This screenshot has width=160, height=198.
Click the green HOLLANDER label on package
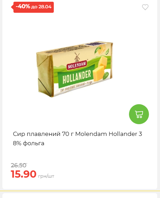click(x=77, y=77)
